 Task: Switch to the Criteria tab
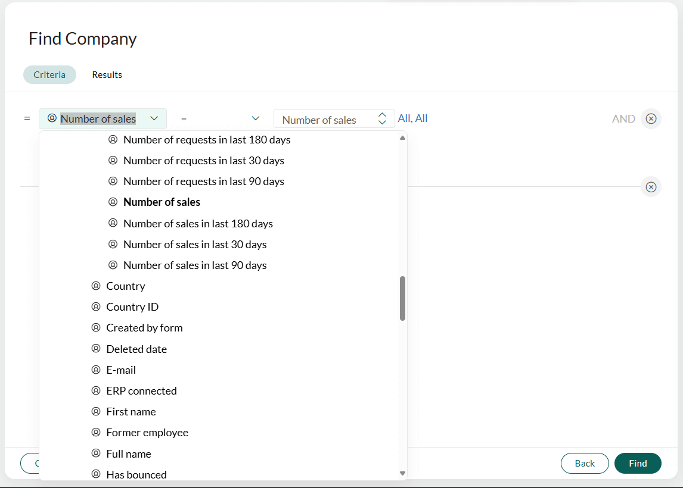tap(49, 74)
